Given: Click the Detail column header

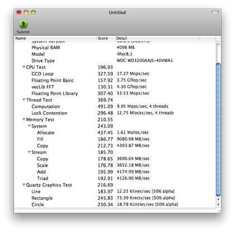Looking at the screenshot, I should pos(157,38).
